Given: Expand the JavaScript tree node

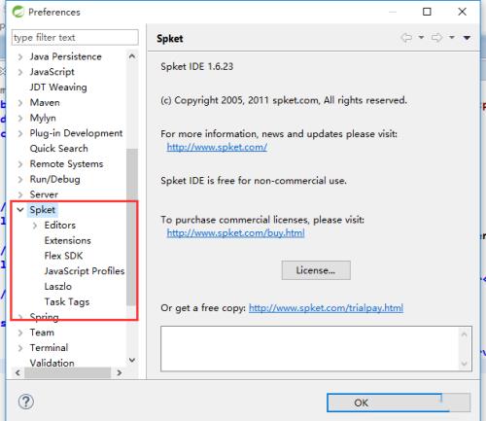Looking at the screenshot, I should tap(20, 72).
